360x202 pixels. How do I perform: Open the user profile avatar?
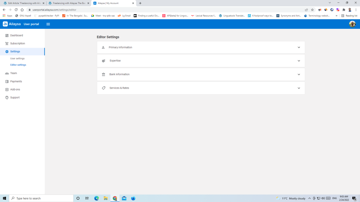pos(352,24)
